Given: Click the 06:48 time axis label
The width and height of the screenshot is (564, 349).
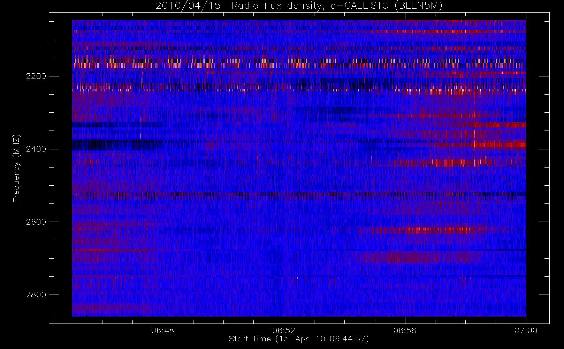Looking at the screenshot, I should pos(162,331).
